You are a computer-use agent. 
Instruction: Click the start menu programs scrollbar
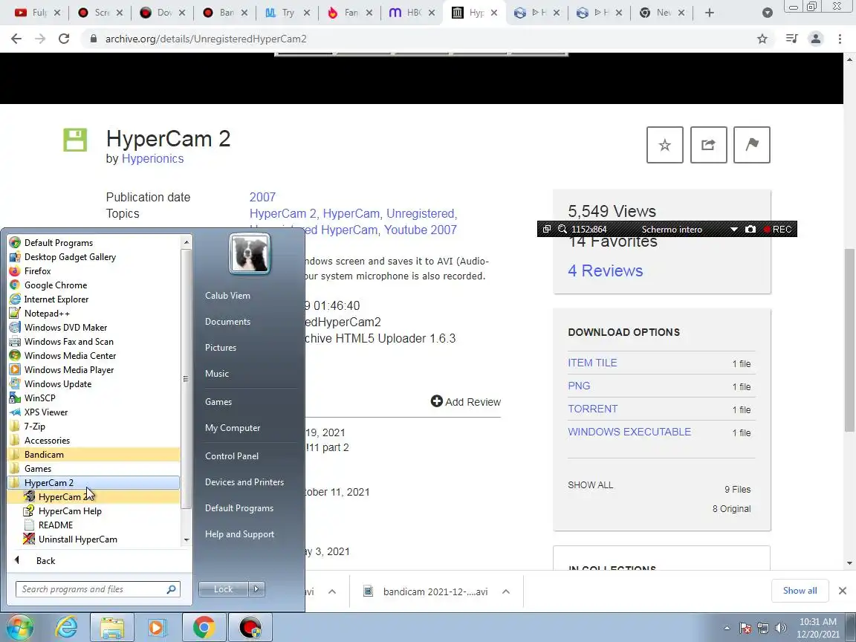[187, 379]
